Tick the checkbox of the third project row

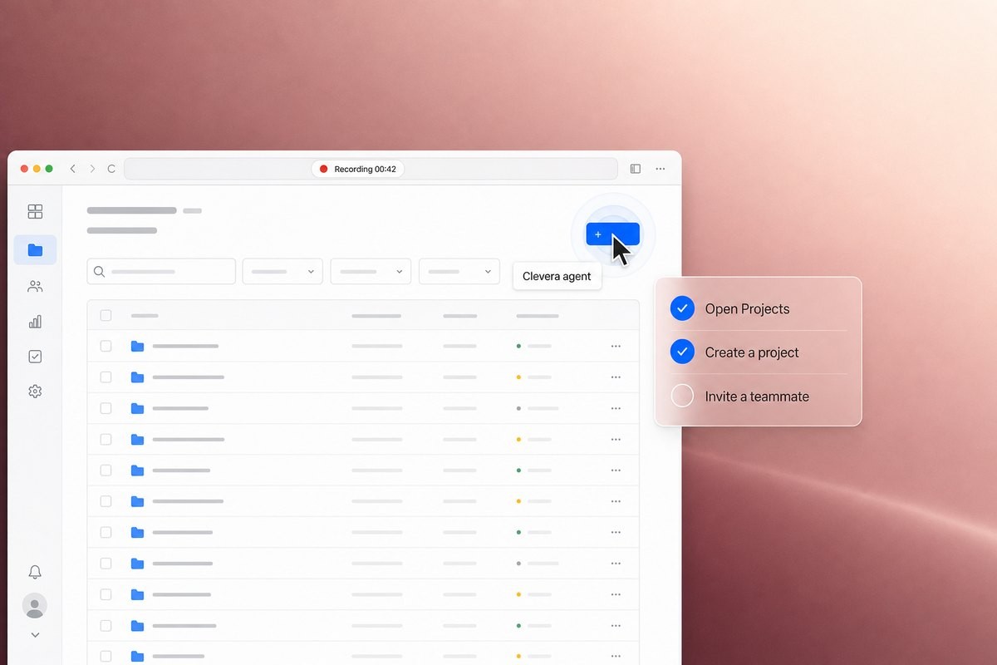[106, 408]
